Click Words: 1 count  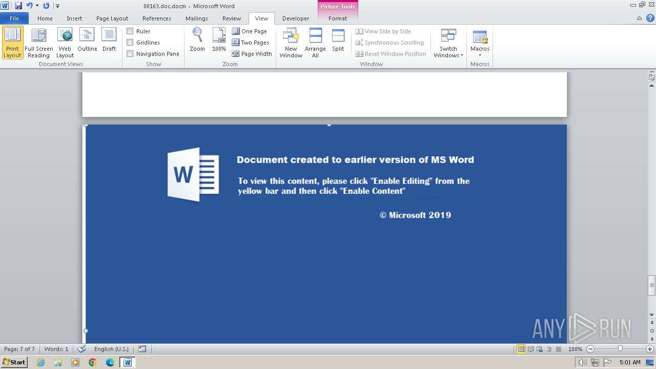click(x=56, y=349)
